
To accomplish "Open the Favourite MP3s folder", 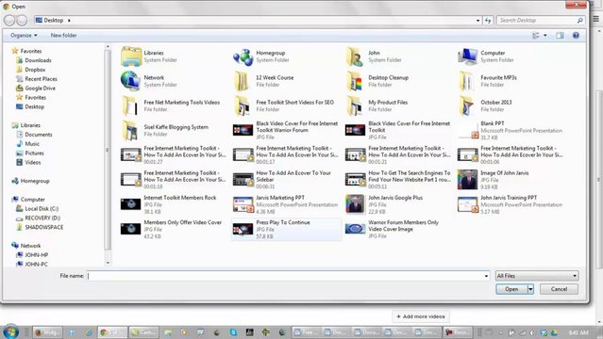I will [466, 81].
